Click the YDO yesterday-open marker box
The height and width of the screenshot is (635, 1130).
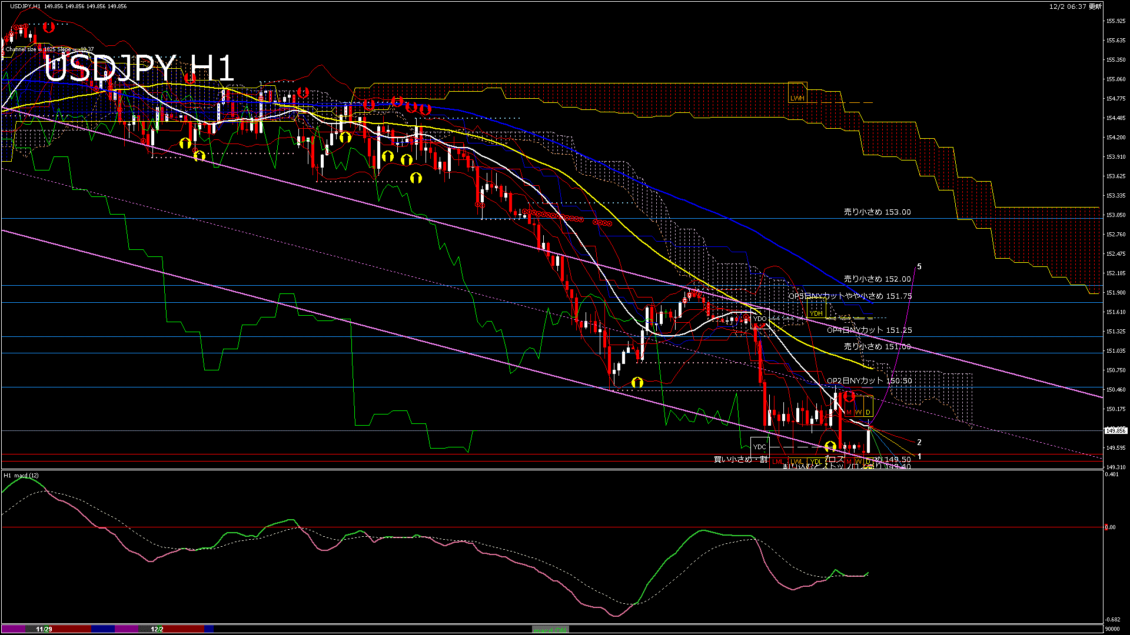[760, 319]
